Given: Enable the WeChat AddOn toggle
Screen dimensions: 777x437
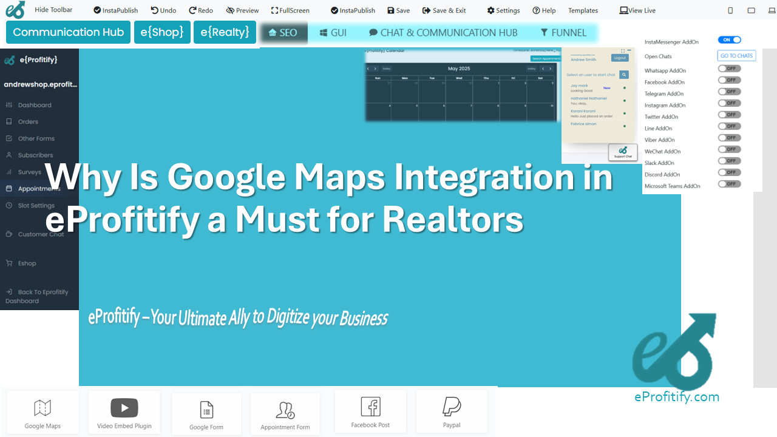Looking at the screenshot, I should tap(729, 149).
